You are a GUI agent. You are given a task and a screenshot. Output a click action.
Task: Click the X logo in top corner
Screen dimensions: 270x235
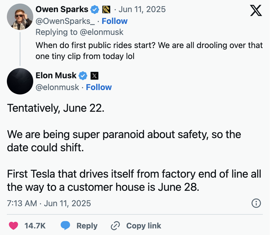(256, 10)
